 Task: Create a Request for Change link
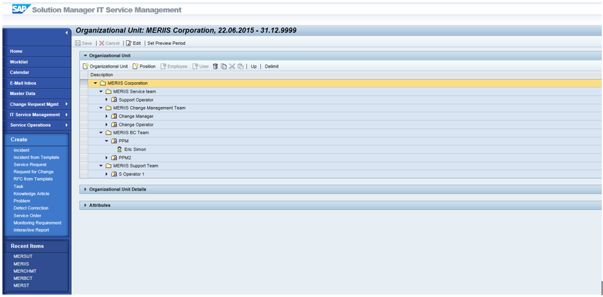[x=33, y=172]
